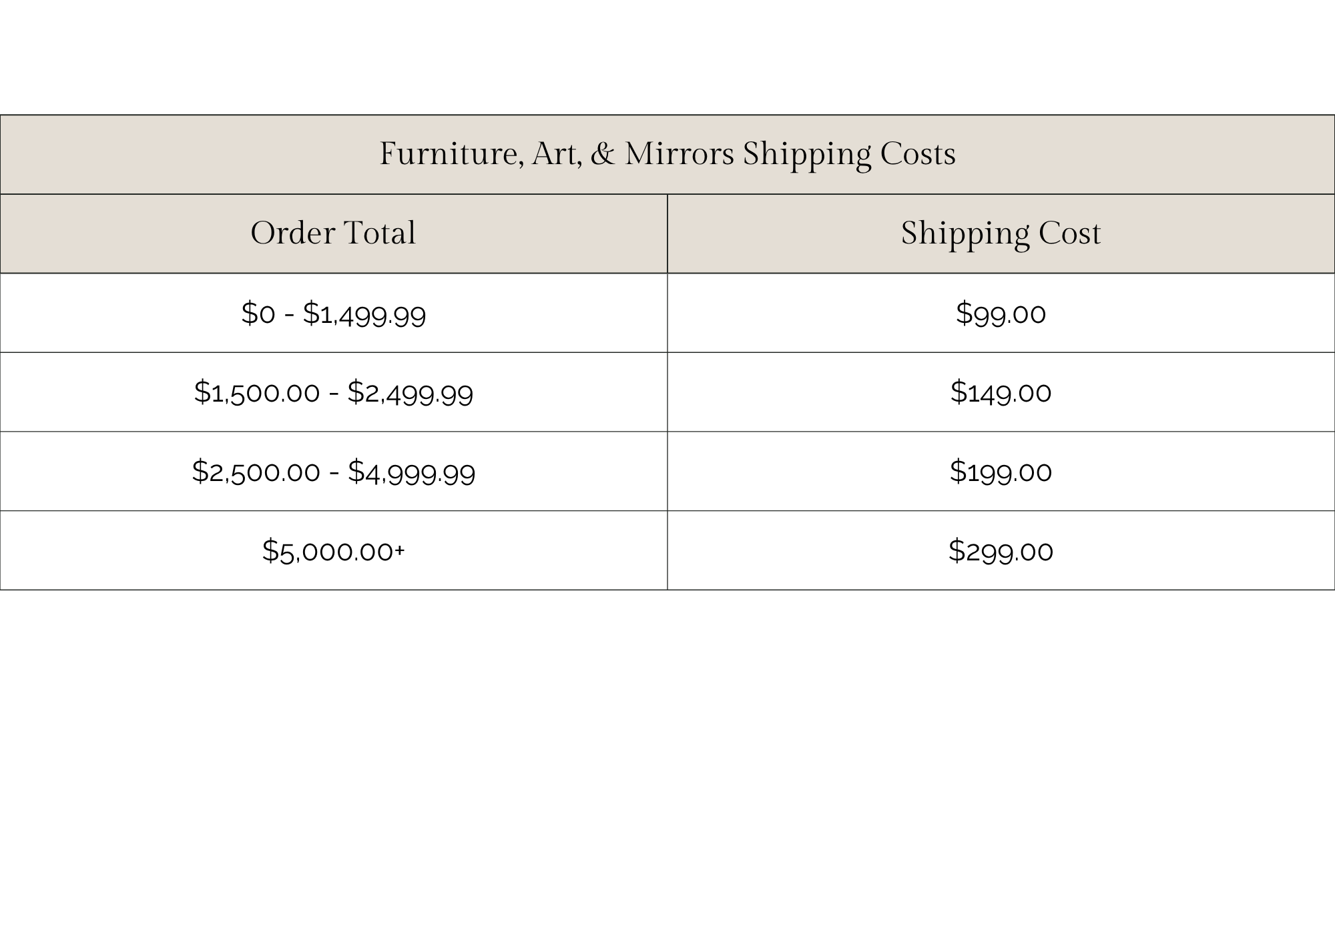1335x934 pixels.
Task: Select the word "Mirrors" in the title row
Action: click(x=680, y=154)
